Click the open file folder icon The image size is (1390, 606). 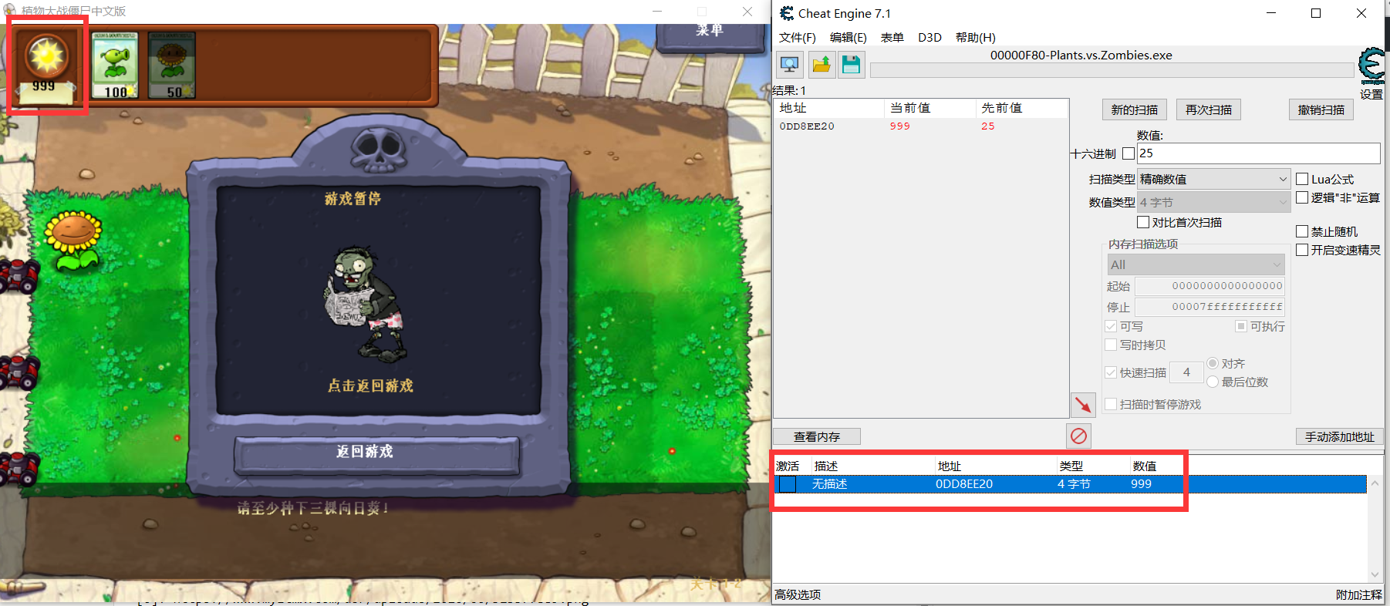pos(822,65)
